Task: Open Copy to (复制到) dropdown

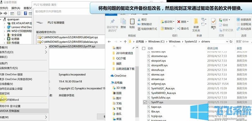Action: click(167, 28)
